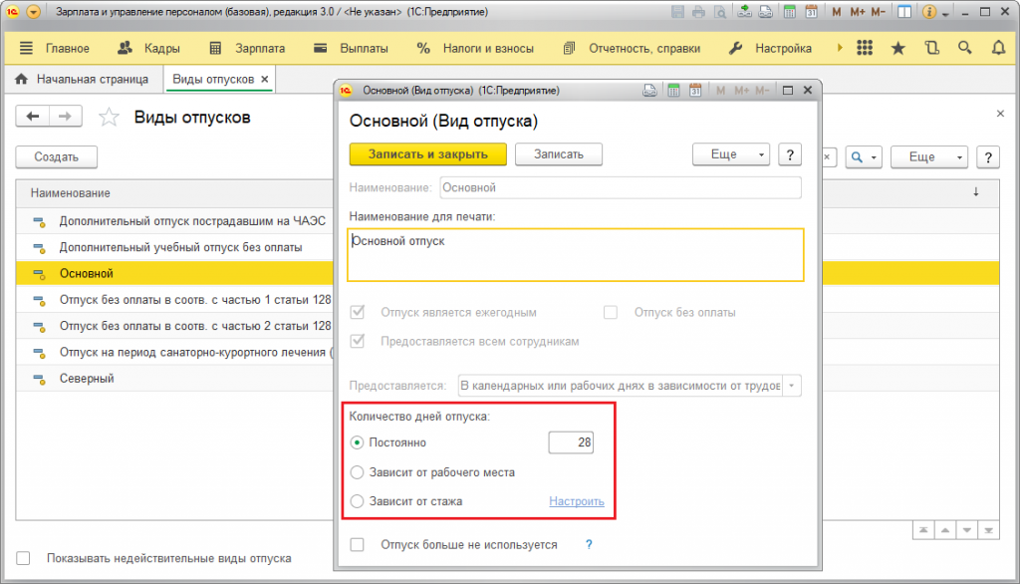This screenshot has width=1020, height=584.
Task: Click the save icon in title bar
Action: click(x=677, y=12)
